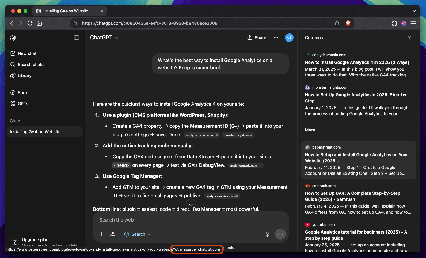Go to the browser home icon
The height and width of the screenshot is (258, 426).
tap(39, 23)
